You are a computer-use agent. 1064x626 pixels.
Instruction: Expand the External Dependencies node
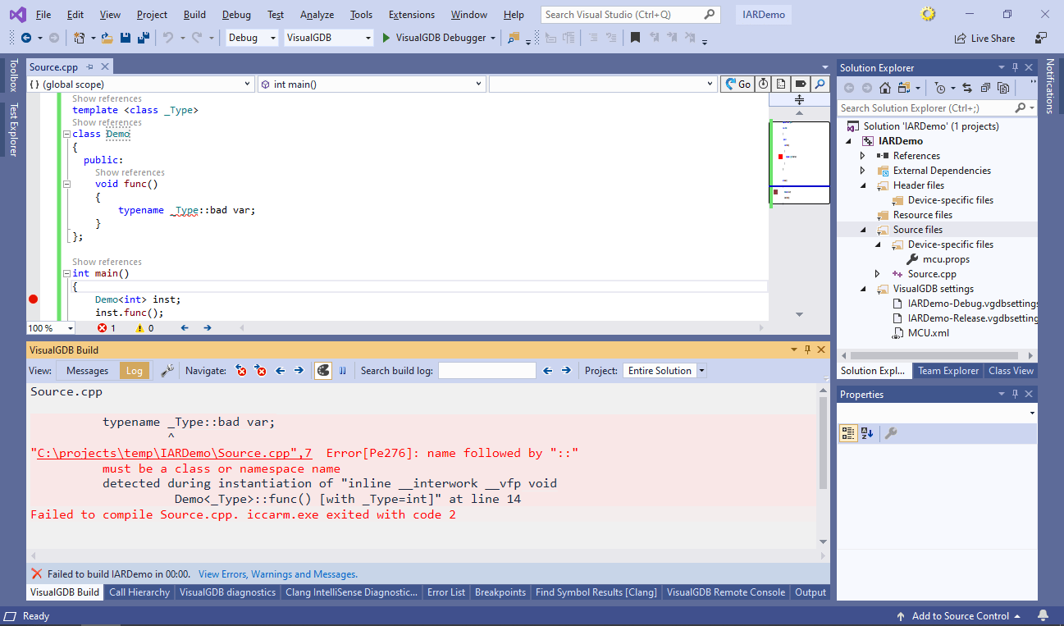point(862,171)
